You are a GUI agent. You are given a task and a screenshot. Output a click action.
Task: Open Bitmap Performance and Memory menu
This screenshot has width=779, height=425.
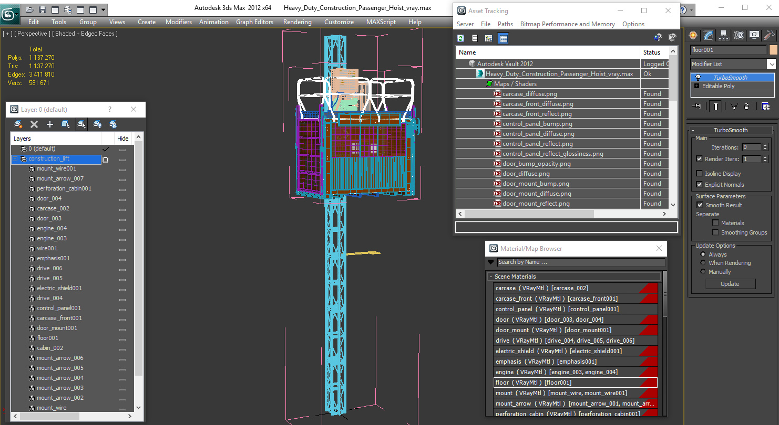pos(567,24)
